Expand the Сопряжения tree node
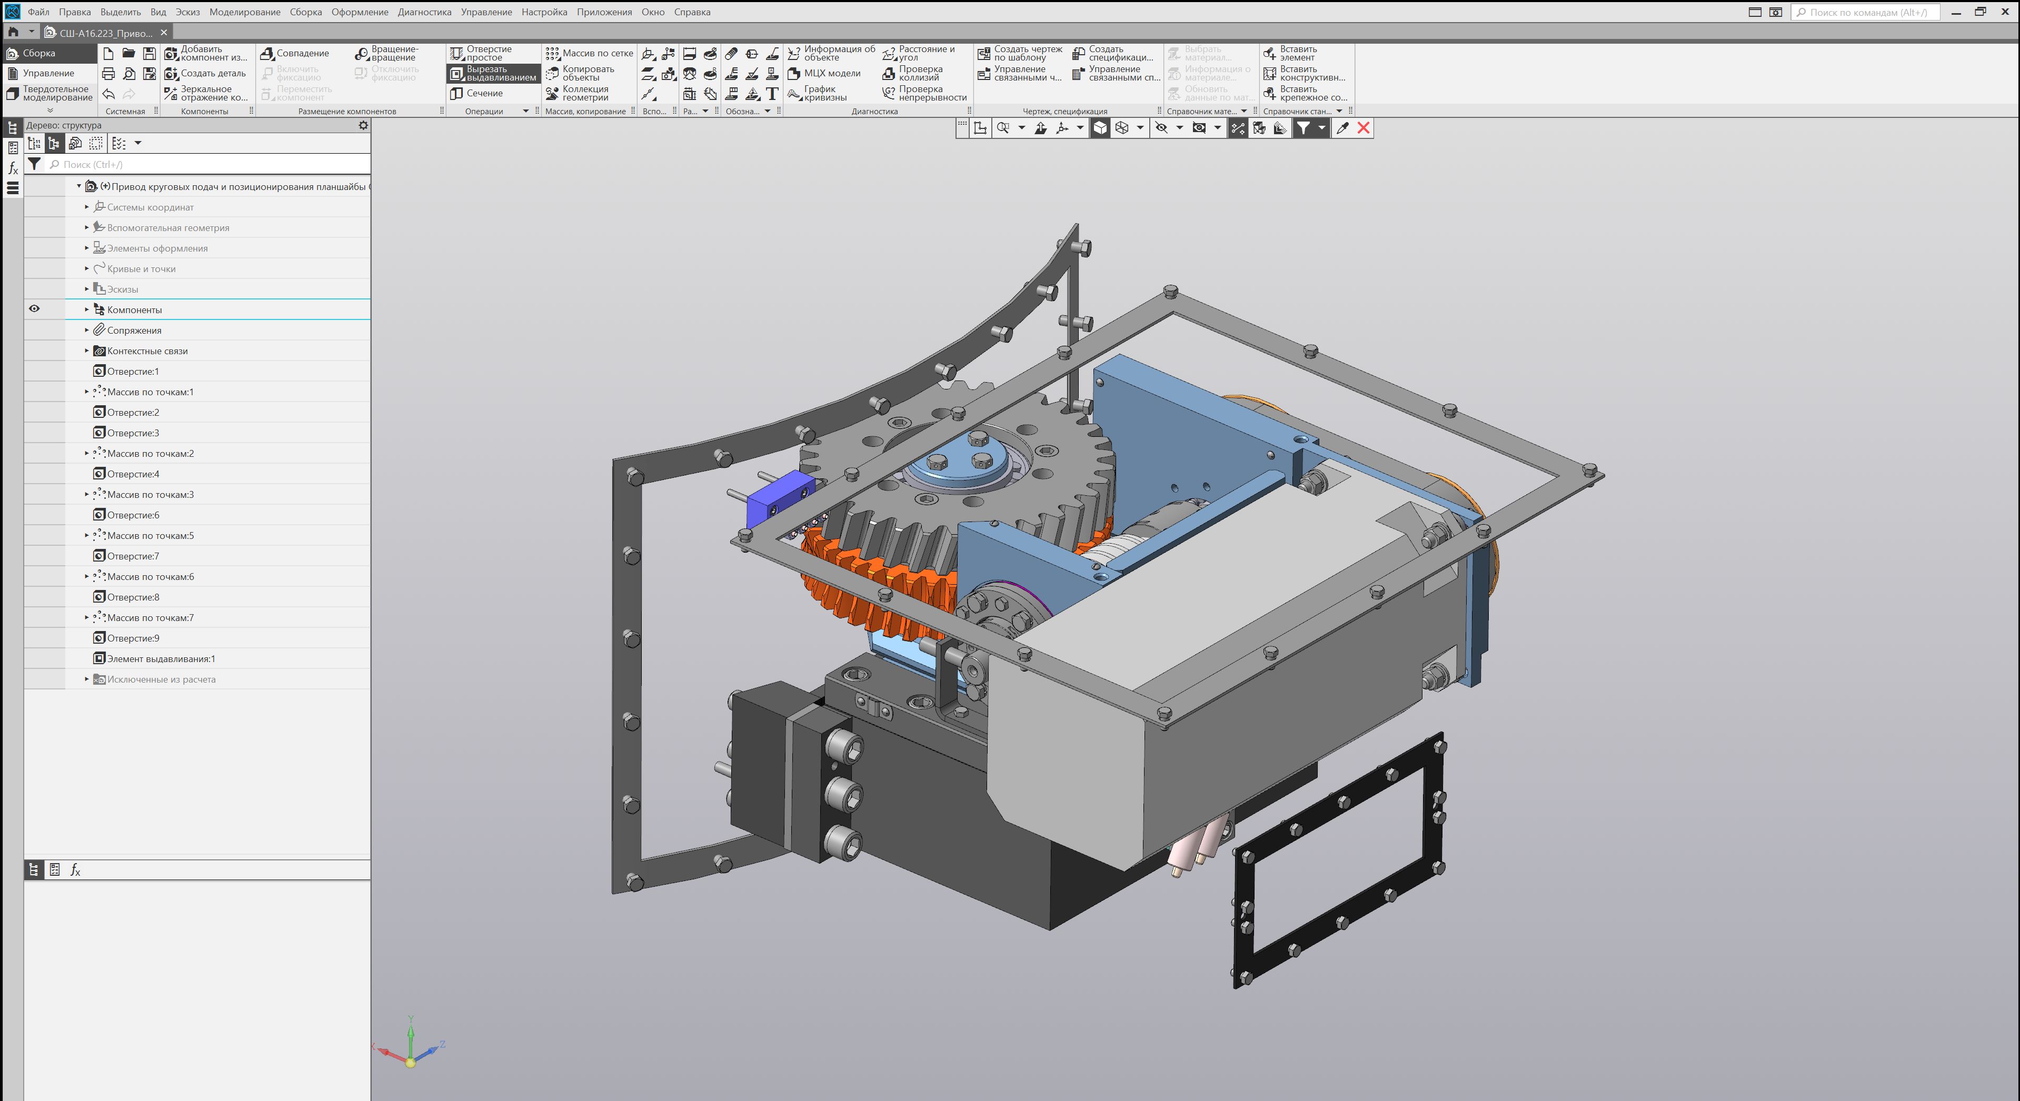 pos(87,330)
